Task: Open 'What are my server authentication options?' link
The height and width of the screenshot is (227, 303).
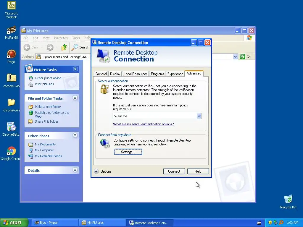Action: point(143,124)
